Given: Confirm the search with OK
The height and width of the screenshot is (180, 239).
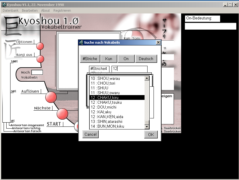Looking at the screenshot, I should [151, 135].
